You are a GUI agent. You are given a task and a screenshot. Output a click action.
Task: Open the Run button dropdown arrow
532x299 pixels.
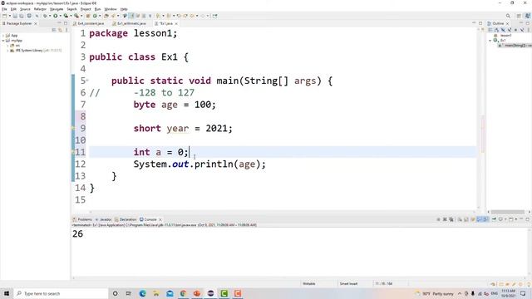pyautogui.click(x=60, y=16)
